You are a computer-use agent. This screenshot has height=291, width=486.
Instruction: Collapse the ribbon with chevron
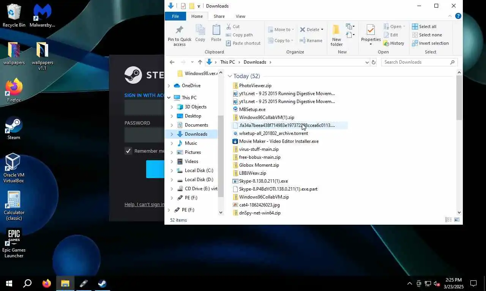pyautogui.click(x=451, y=16)
